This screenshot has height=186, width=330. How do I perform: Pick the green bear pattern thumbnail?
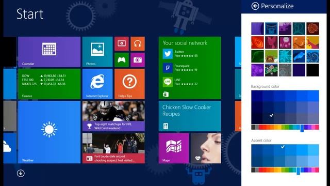click(x=271, y=56)
